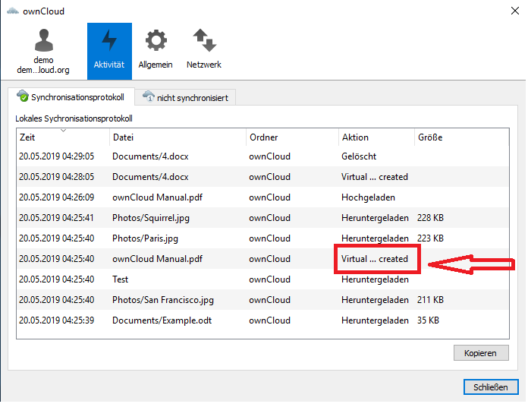Screen dimensions: 528x404
Task: Select the 228 KB size cell
Action: click(x=430, y=218)
